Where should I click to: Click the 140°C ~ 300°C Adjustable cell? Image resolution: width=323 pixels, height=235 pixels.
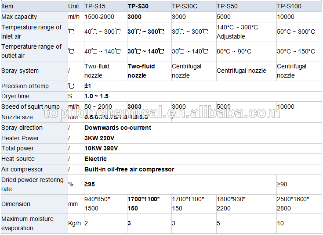coord(237,32)
